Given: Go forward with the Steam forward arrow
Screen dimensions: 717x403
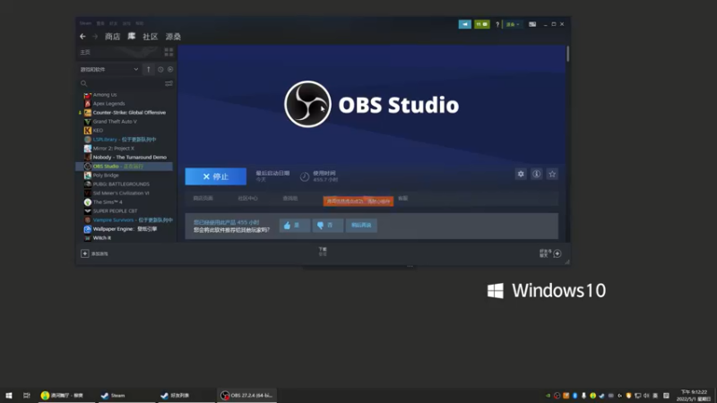Looking at the screenshot, I should pos(95,37).
